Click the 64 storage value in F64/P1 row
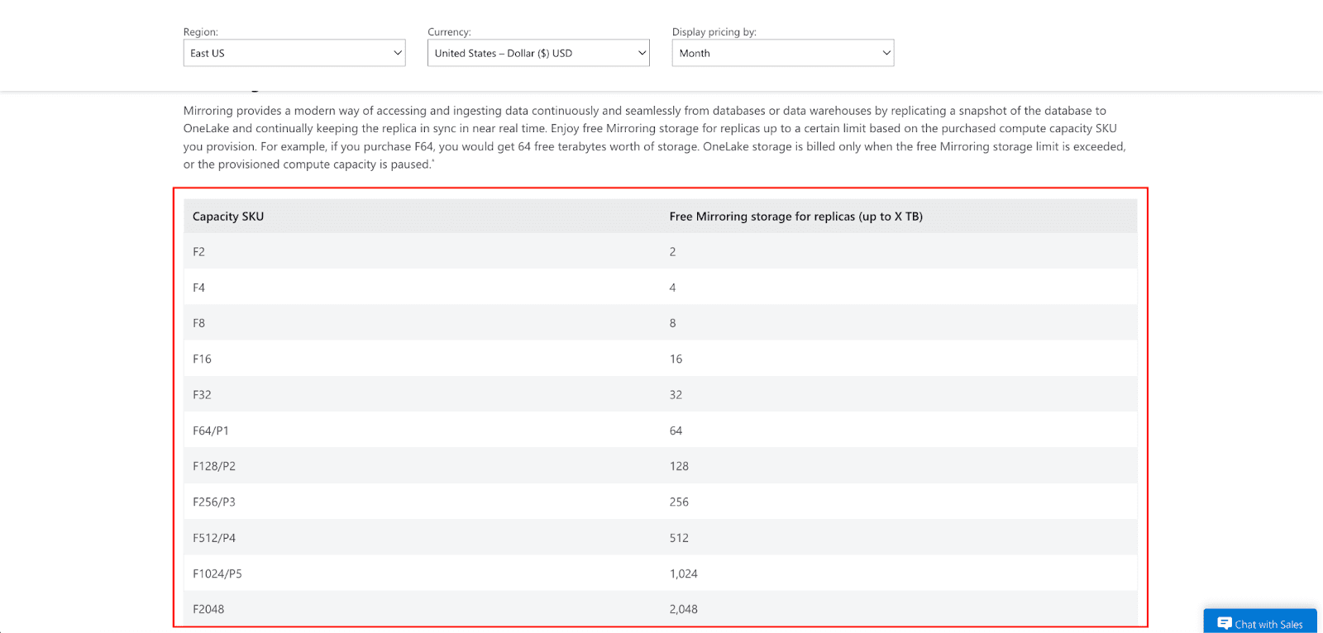Image resolution: width=1323 pixels, height=633 pixels. pyautogui.click(x=676, y=431)
